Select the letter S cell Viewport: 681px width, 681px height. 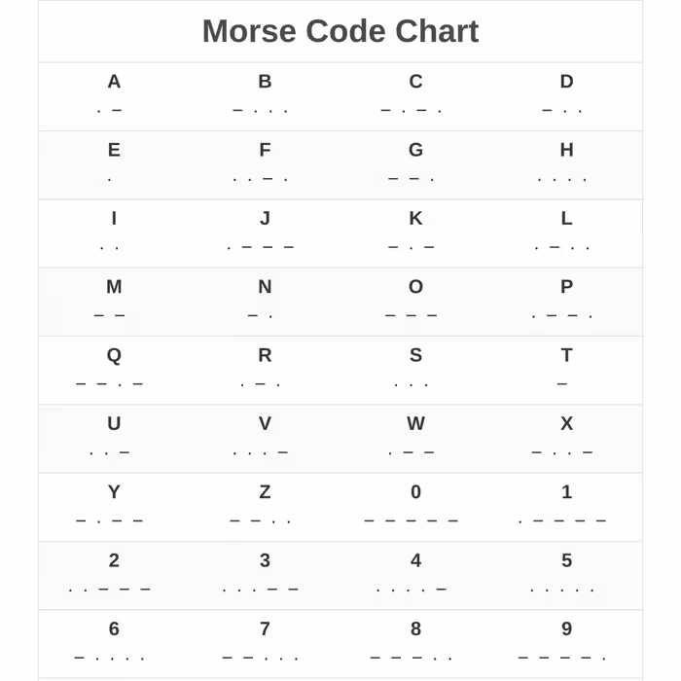coord(415,369)
